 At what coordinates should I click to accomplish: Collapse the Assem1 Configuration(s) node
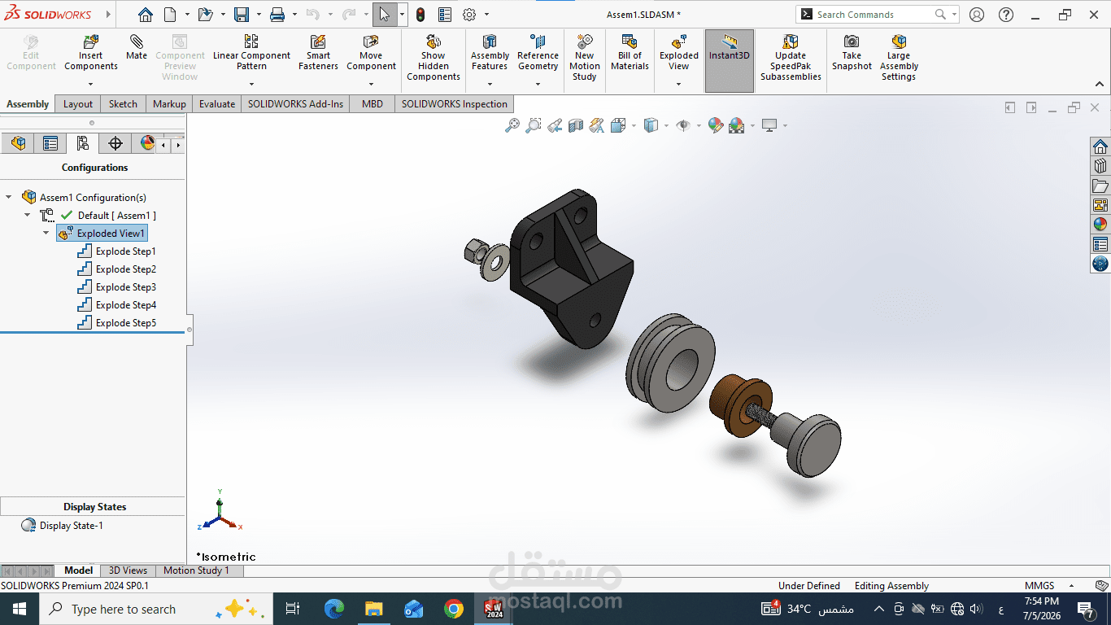pos(9,198)
